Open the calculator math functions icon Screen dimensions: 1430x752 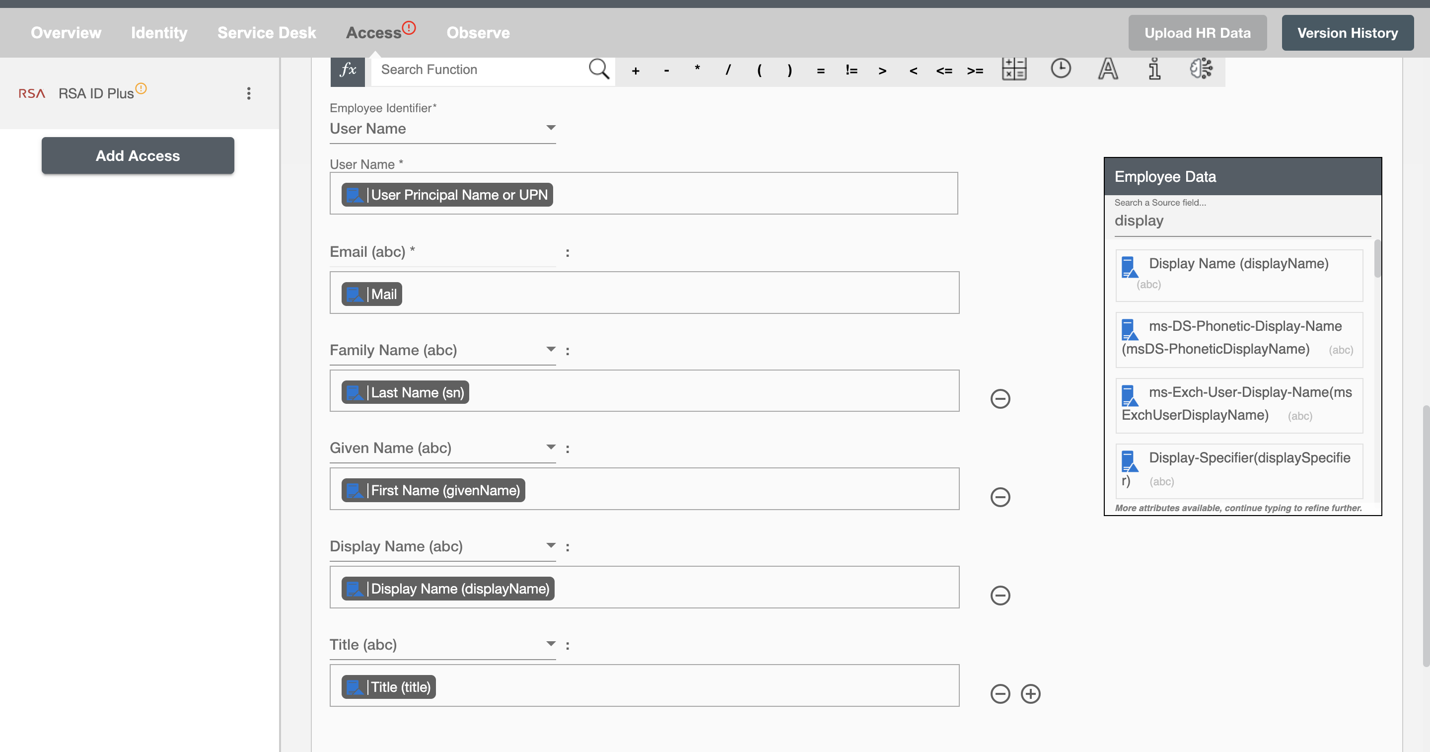pyautogui.click(x=1014, y=69)
